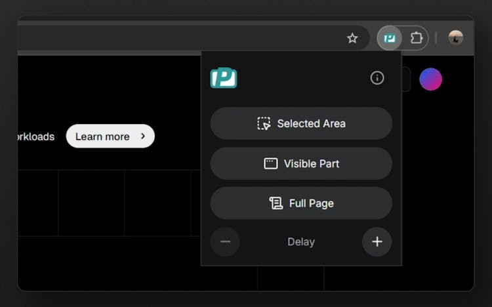Image resolution: width=492 pixels, height=307 pixels.
Task: Click the chevron in Learn more
Action: coord(143,136)
